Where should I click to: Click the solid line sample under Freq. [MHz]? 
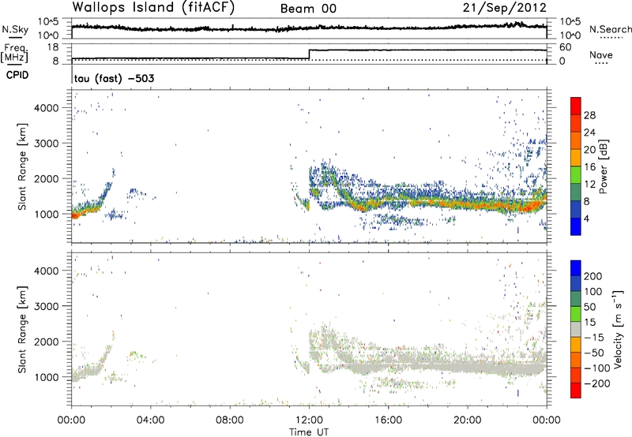(14, 64)
